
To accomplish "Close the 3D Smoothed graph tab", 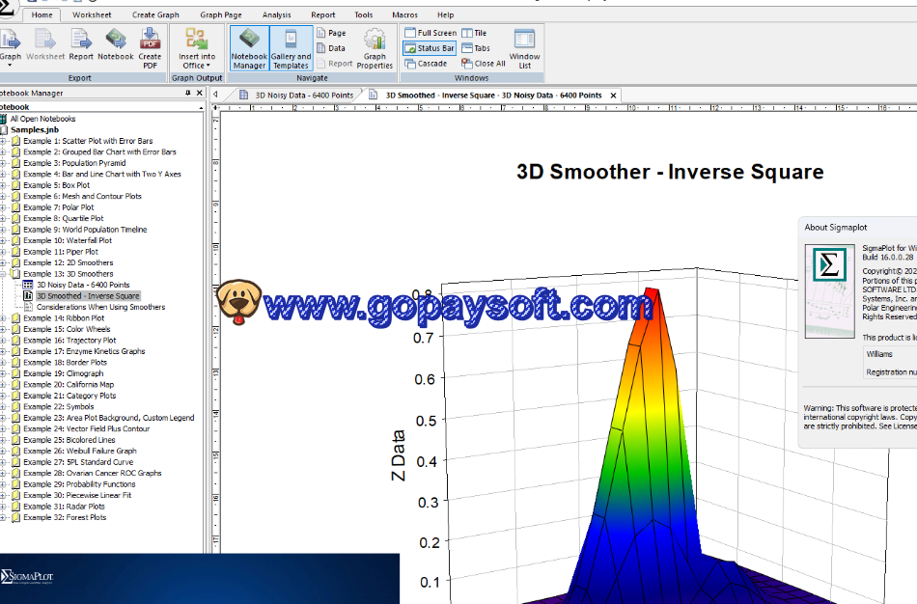I will point(613,96).
